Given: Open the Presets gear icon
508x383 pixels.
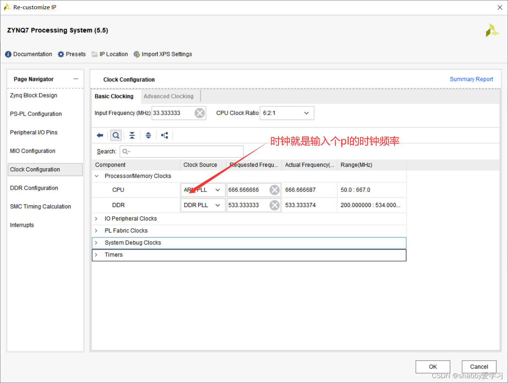Looking at the screenshot, I should [61, 54].
